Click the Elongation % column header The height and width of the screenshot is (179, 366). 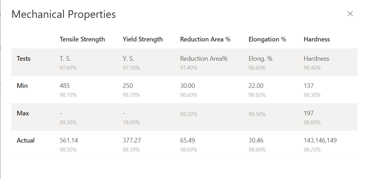pos(267,39)
